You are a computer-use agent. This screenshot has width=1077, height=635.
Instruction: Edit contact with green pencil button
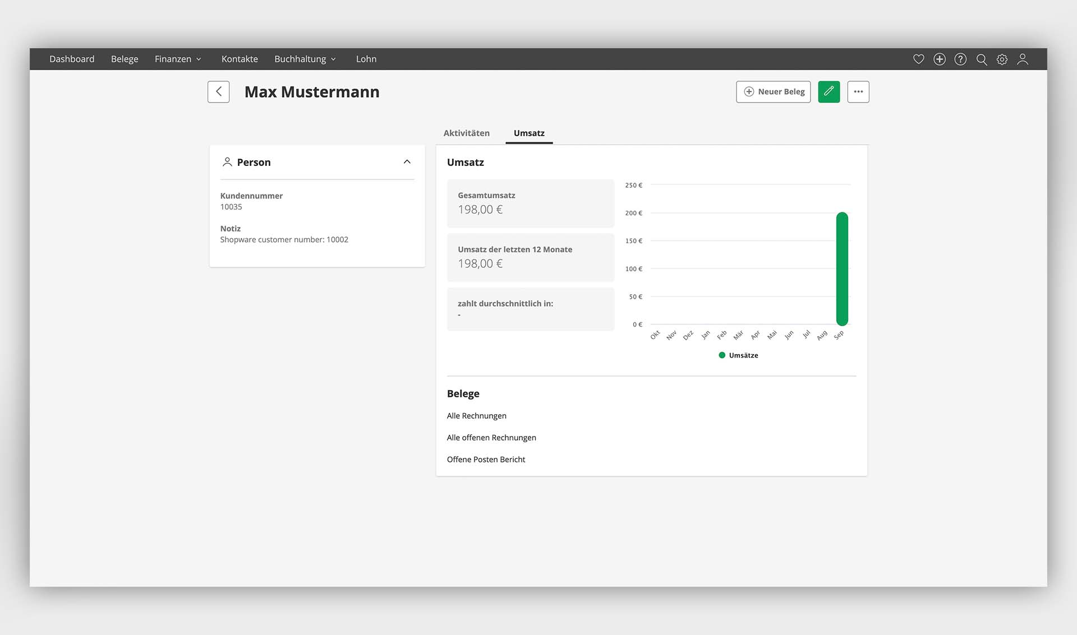point(829,91)
